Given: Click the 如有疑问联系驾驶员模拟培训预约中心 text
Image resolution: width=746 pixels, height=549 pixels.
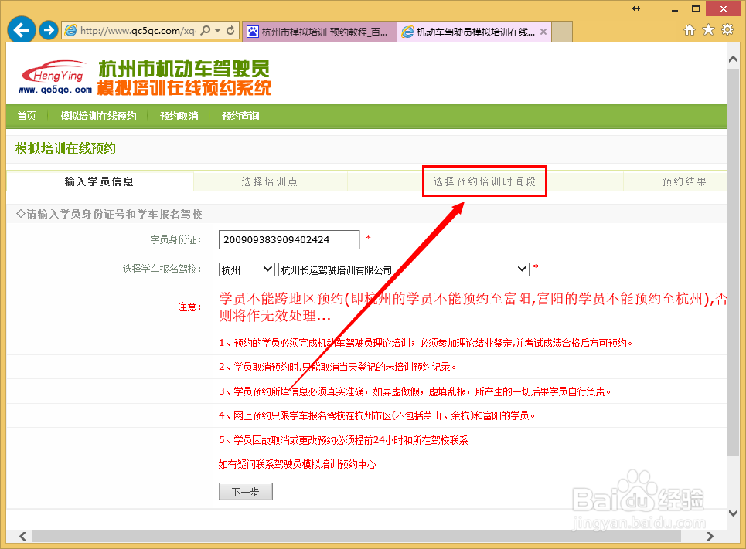Looking at the screenshot, I should (x=297, y=464).
